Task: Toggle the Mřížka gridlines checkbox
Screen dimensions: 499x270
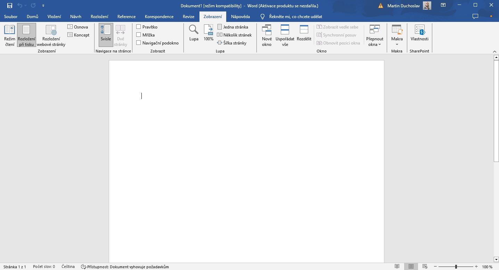Action: (x=139, y=35)
